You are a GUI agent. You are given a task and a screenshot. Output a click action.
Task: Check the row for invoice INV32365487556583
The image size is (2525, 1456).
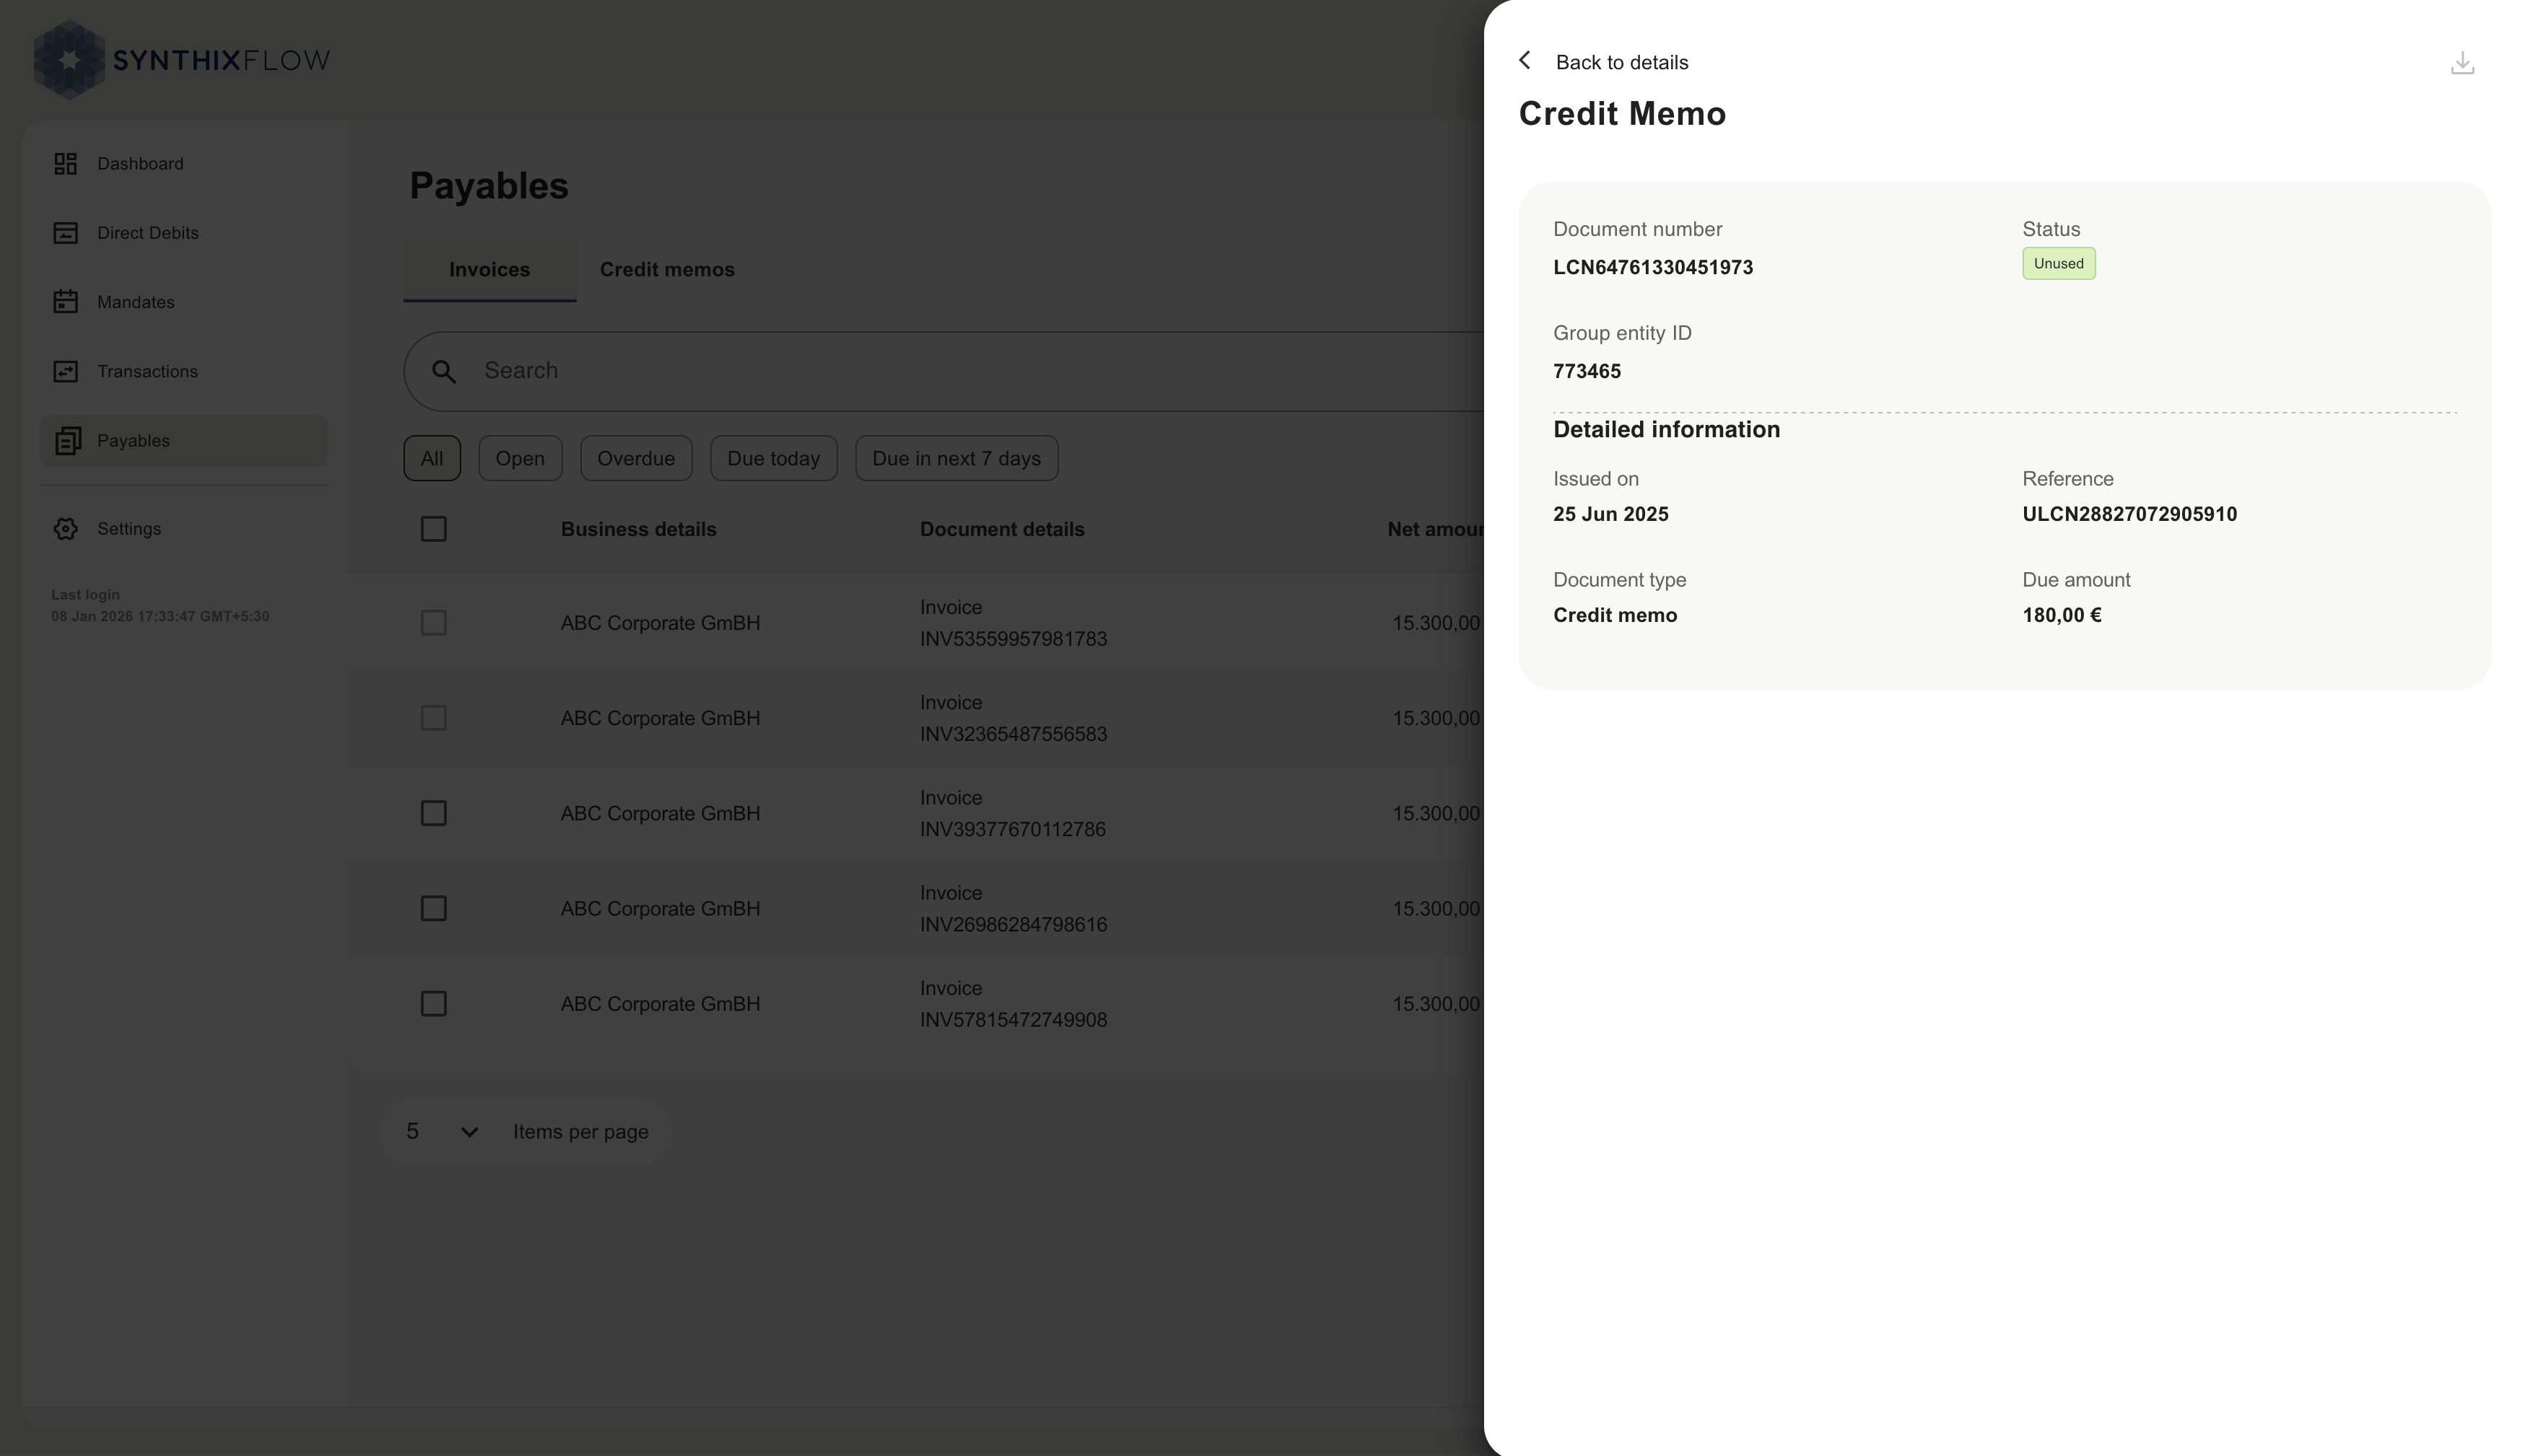[x=433, y=718]
